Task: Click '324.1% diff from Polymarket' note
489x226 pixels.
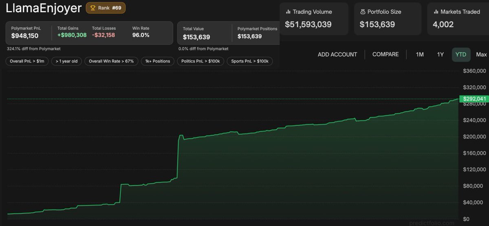Action: pos(34,49)
